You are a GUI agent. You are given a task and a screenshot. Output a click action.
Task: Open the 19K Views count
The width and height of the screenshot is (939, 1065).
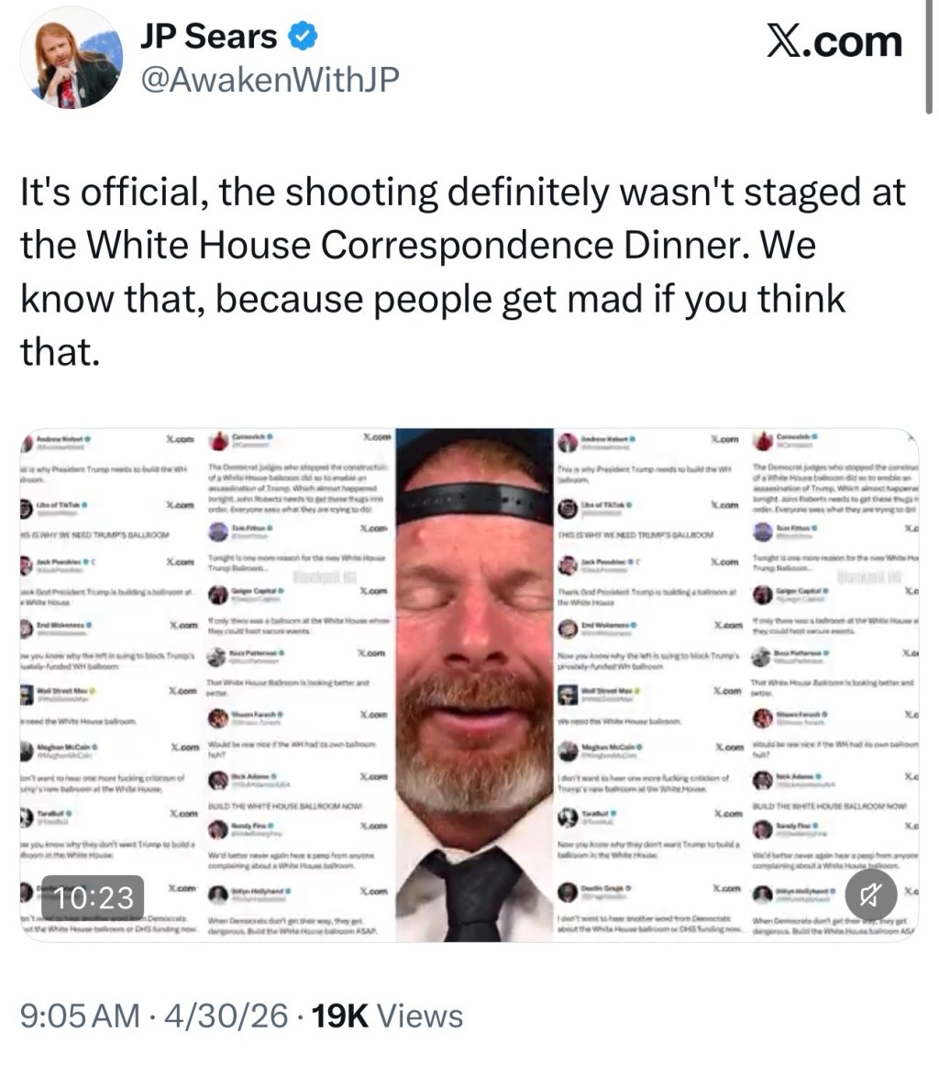pyautogui.click(x=387, y=1016)
